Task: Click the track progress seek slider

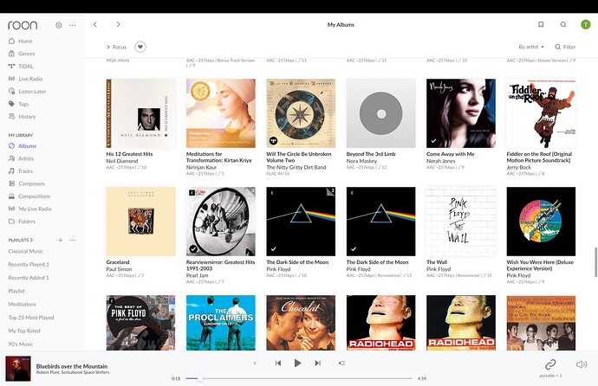Action: coord(299,378)
